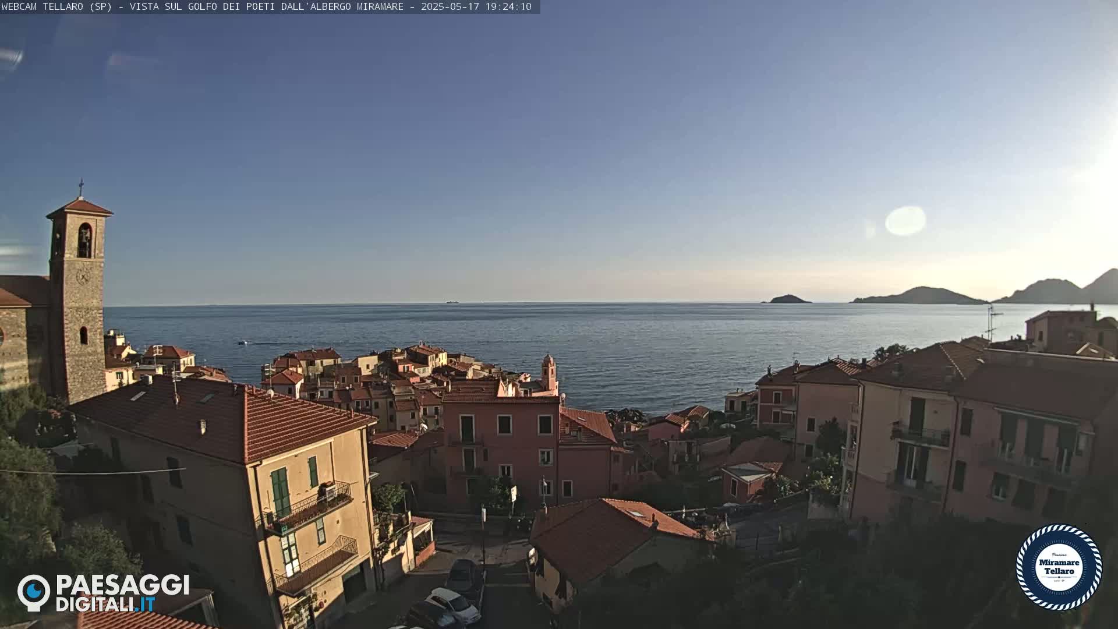Click the PAESAGGI DIGITALI.IT logo text
The image size is (1118, 629).
tap(122, 593)
